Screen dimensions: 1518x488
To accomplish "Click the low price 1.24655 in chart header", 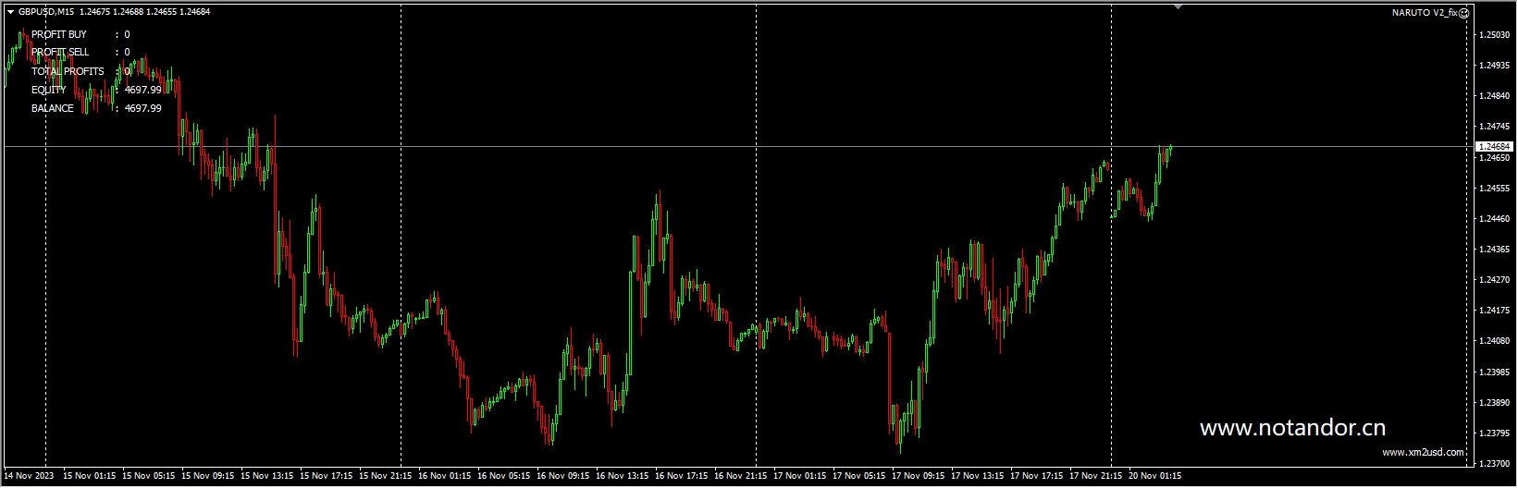I will [x=161, y=12].
